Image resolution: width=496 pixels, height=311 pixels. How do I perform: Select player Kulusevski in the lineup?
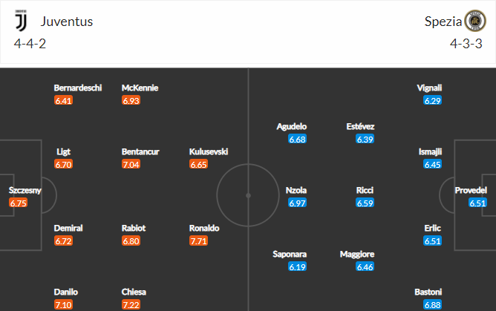[209, 151]
